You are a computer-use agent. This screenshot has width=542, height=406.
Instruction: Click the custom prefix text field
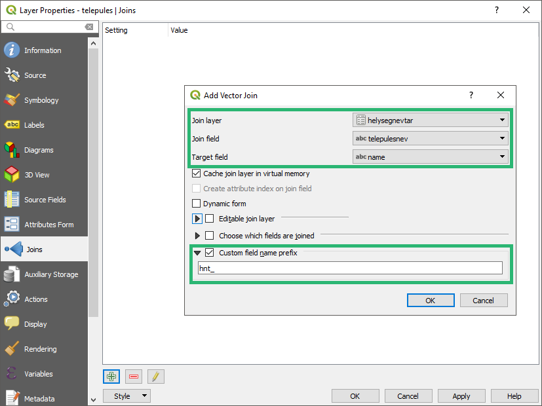[350, 268]
